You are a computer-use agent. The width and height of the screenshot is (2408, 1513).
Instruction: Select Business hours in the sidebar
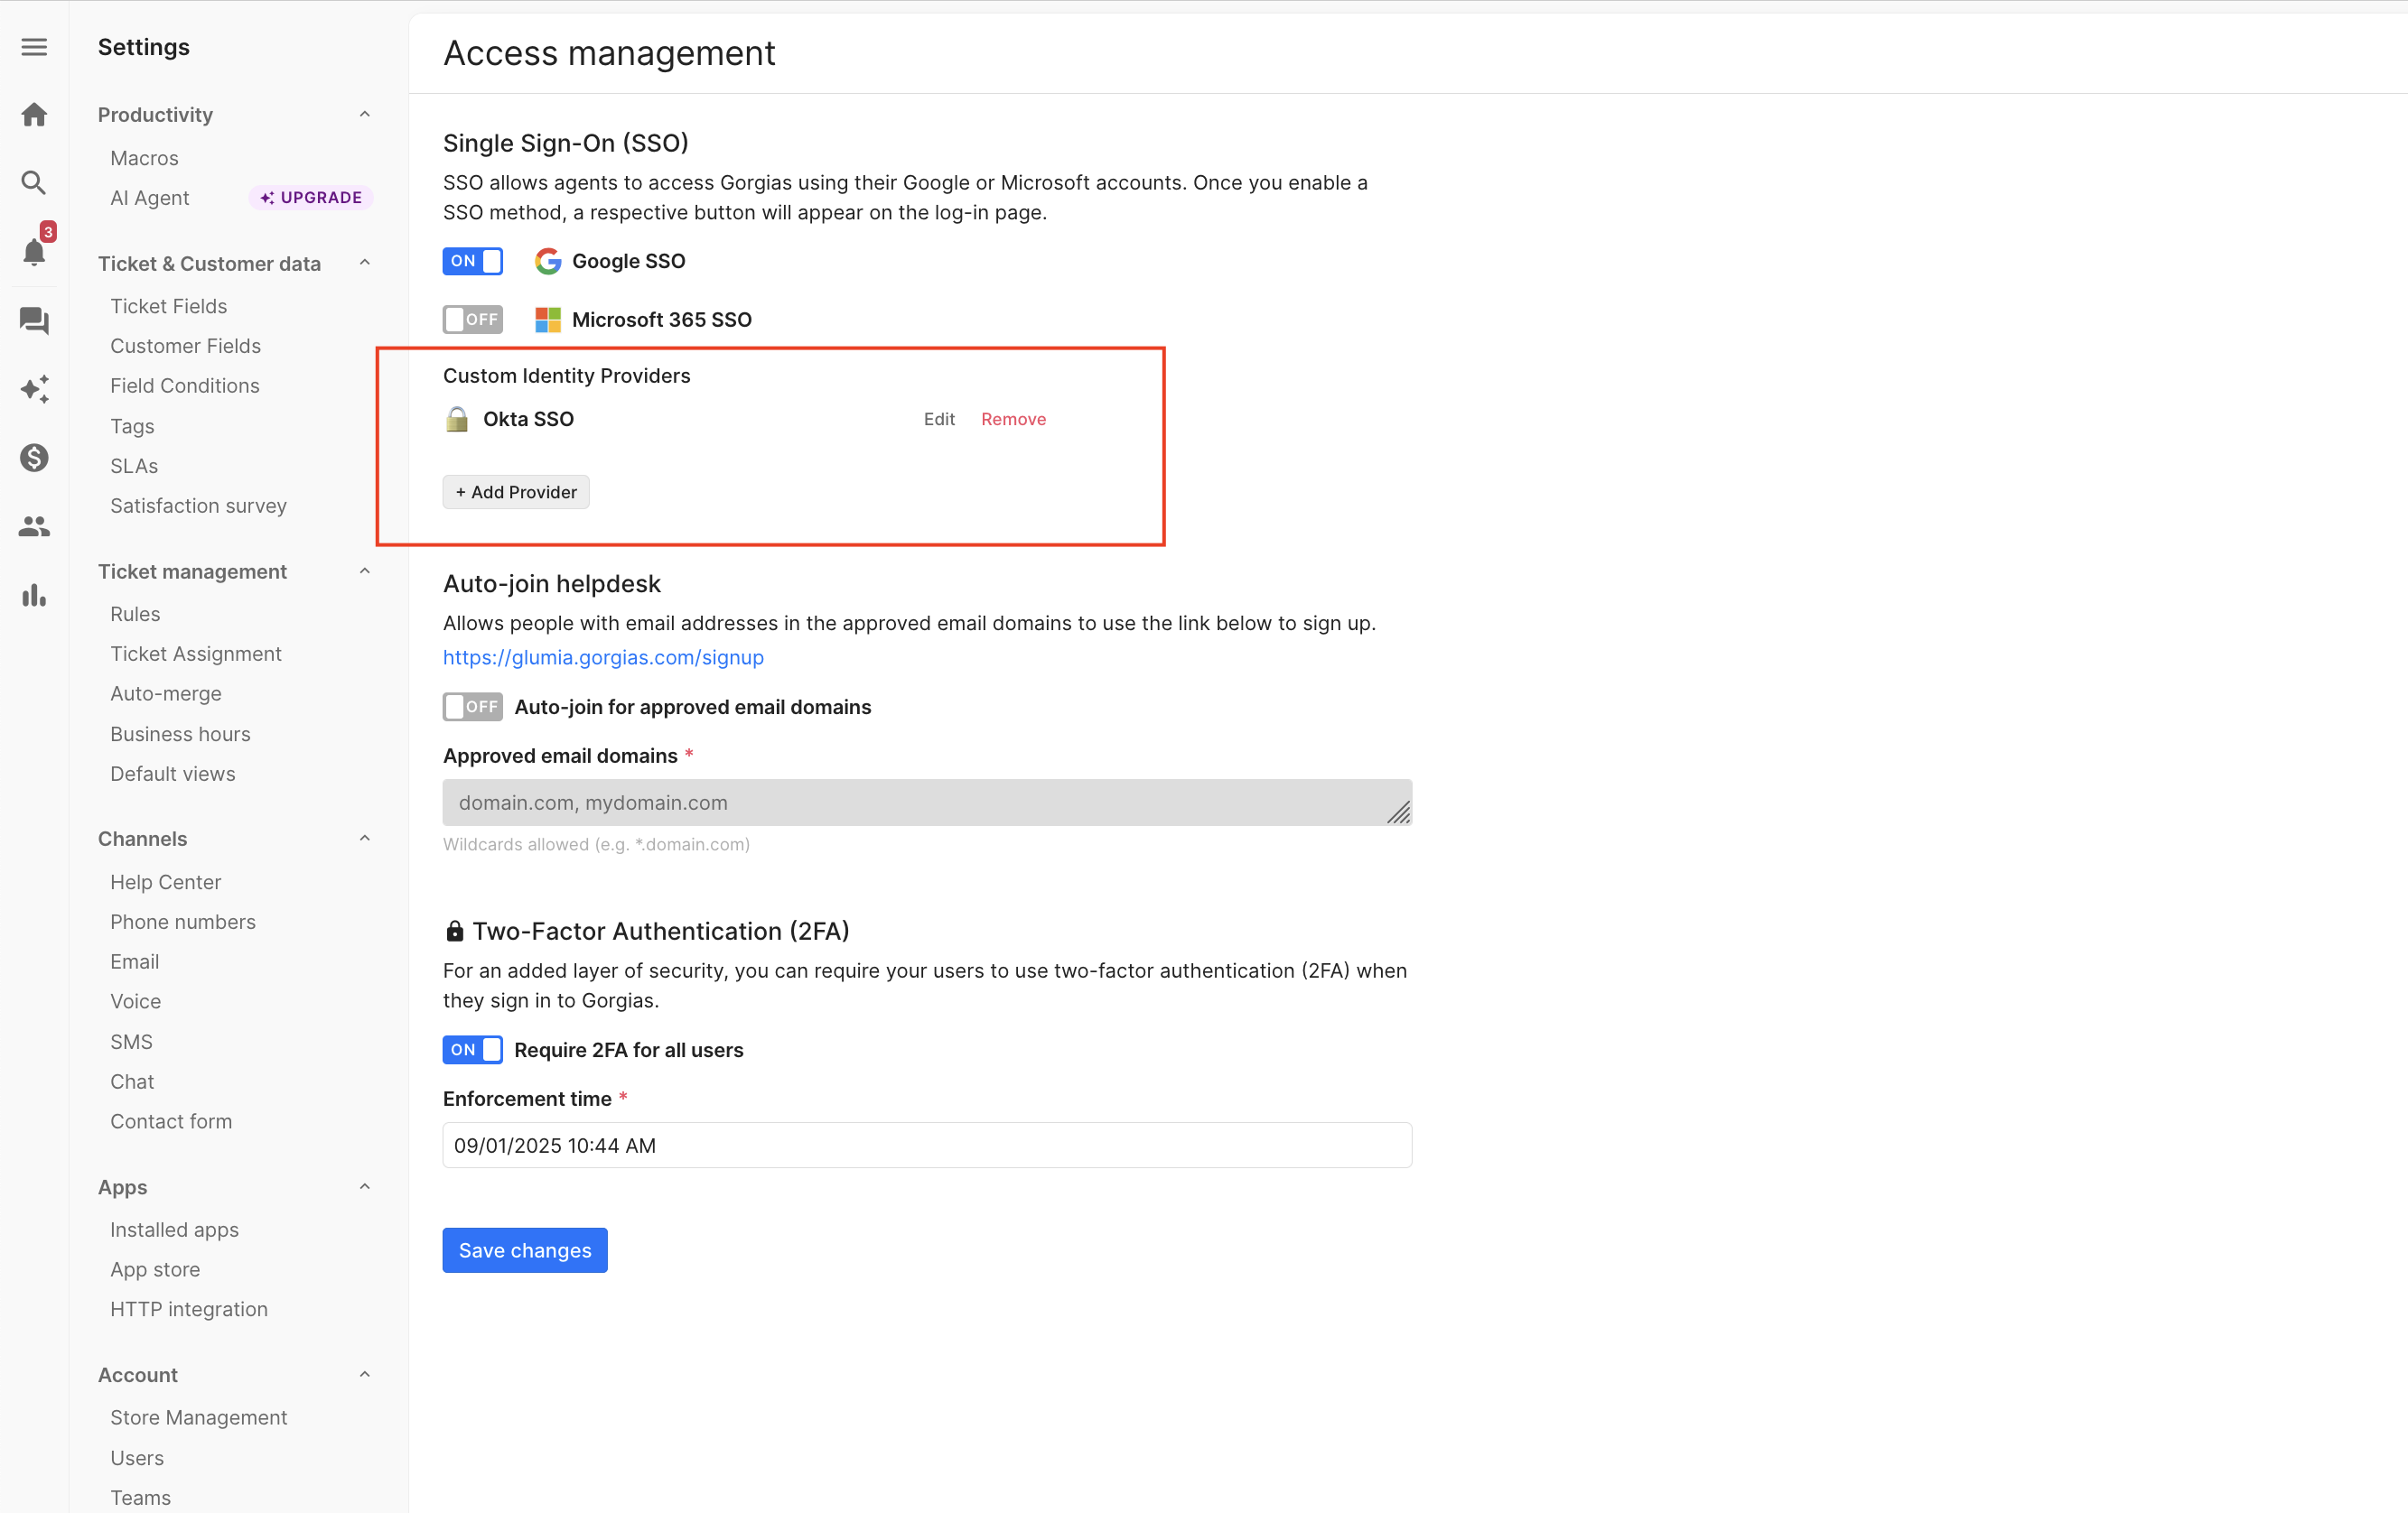coord(180,734)
